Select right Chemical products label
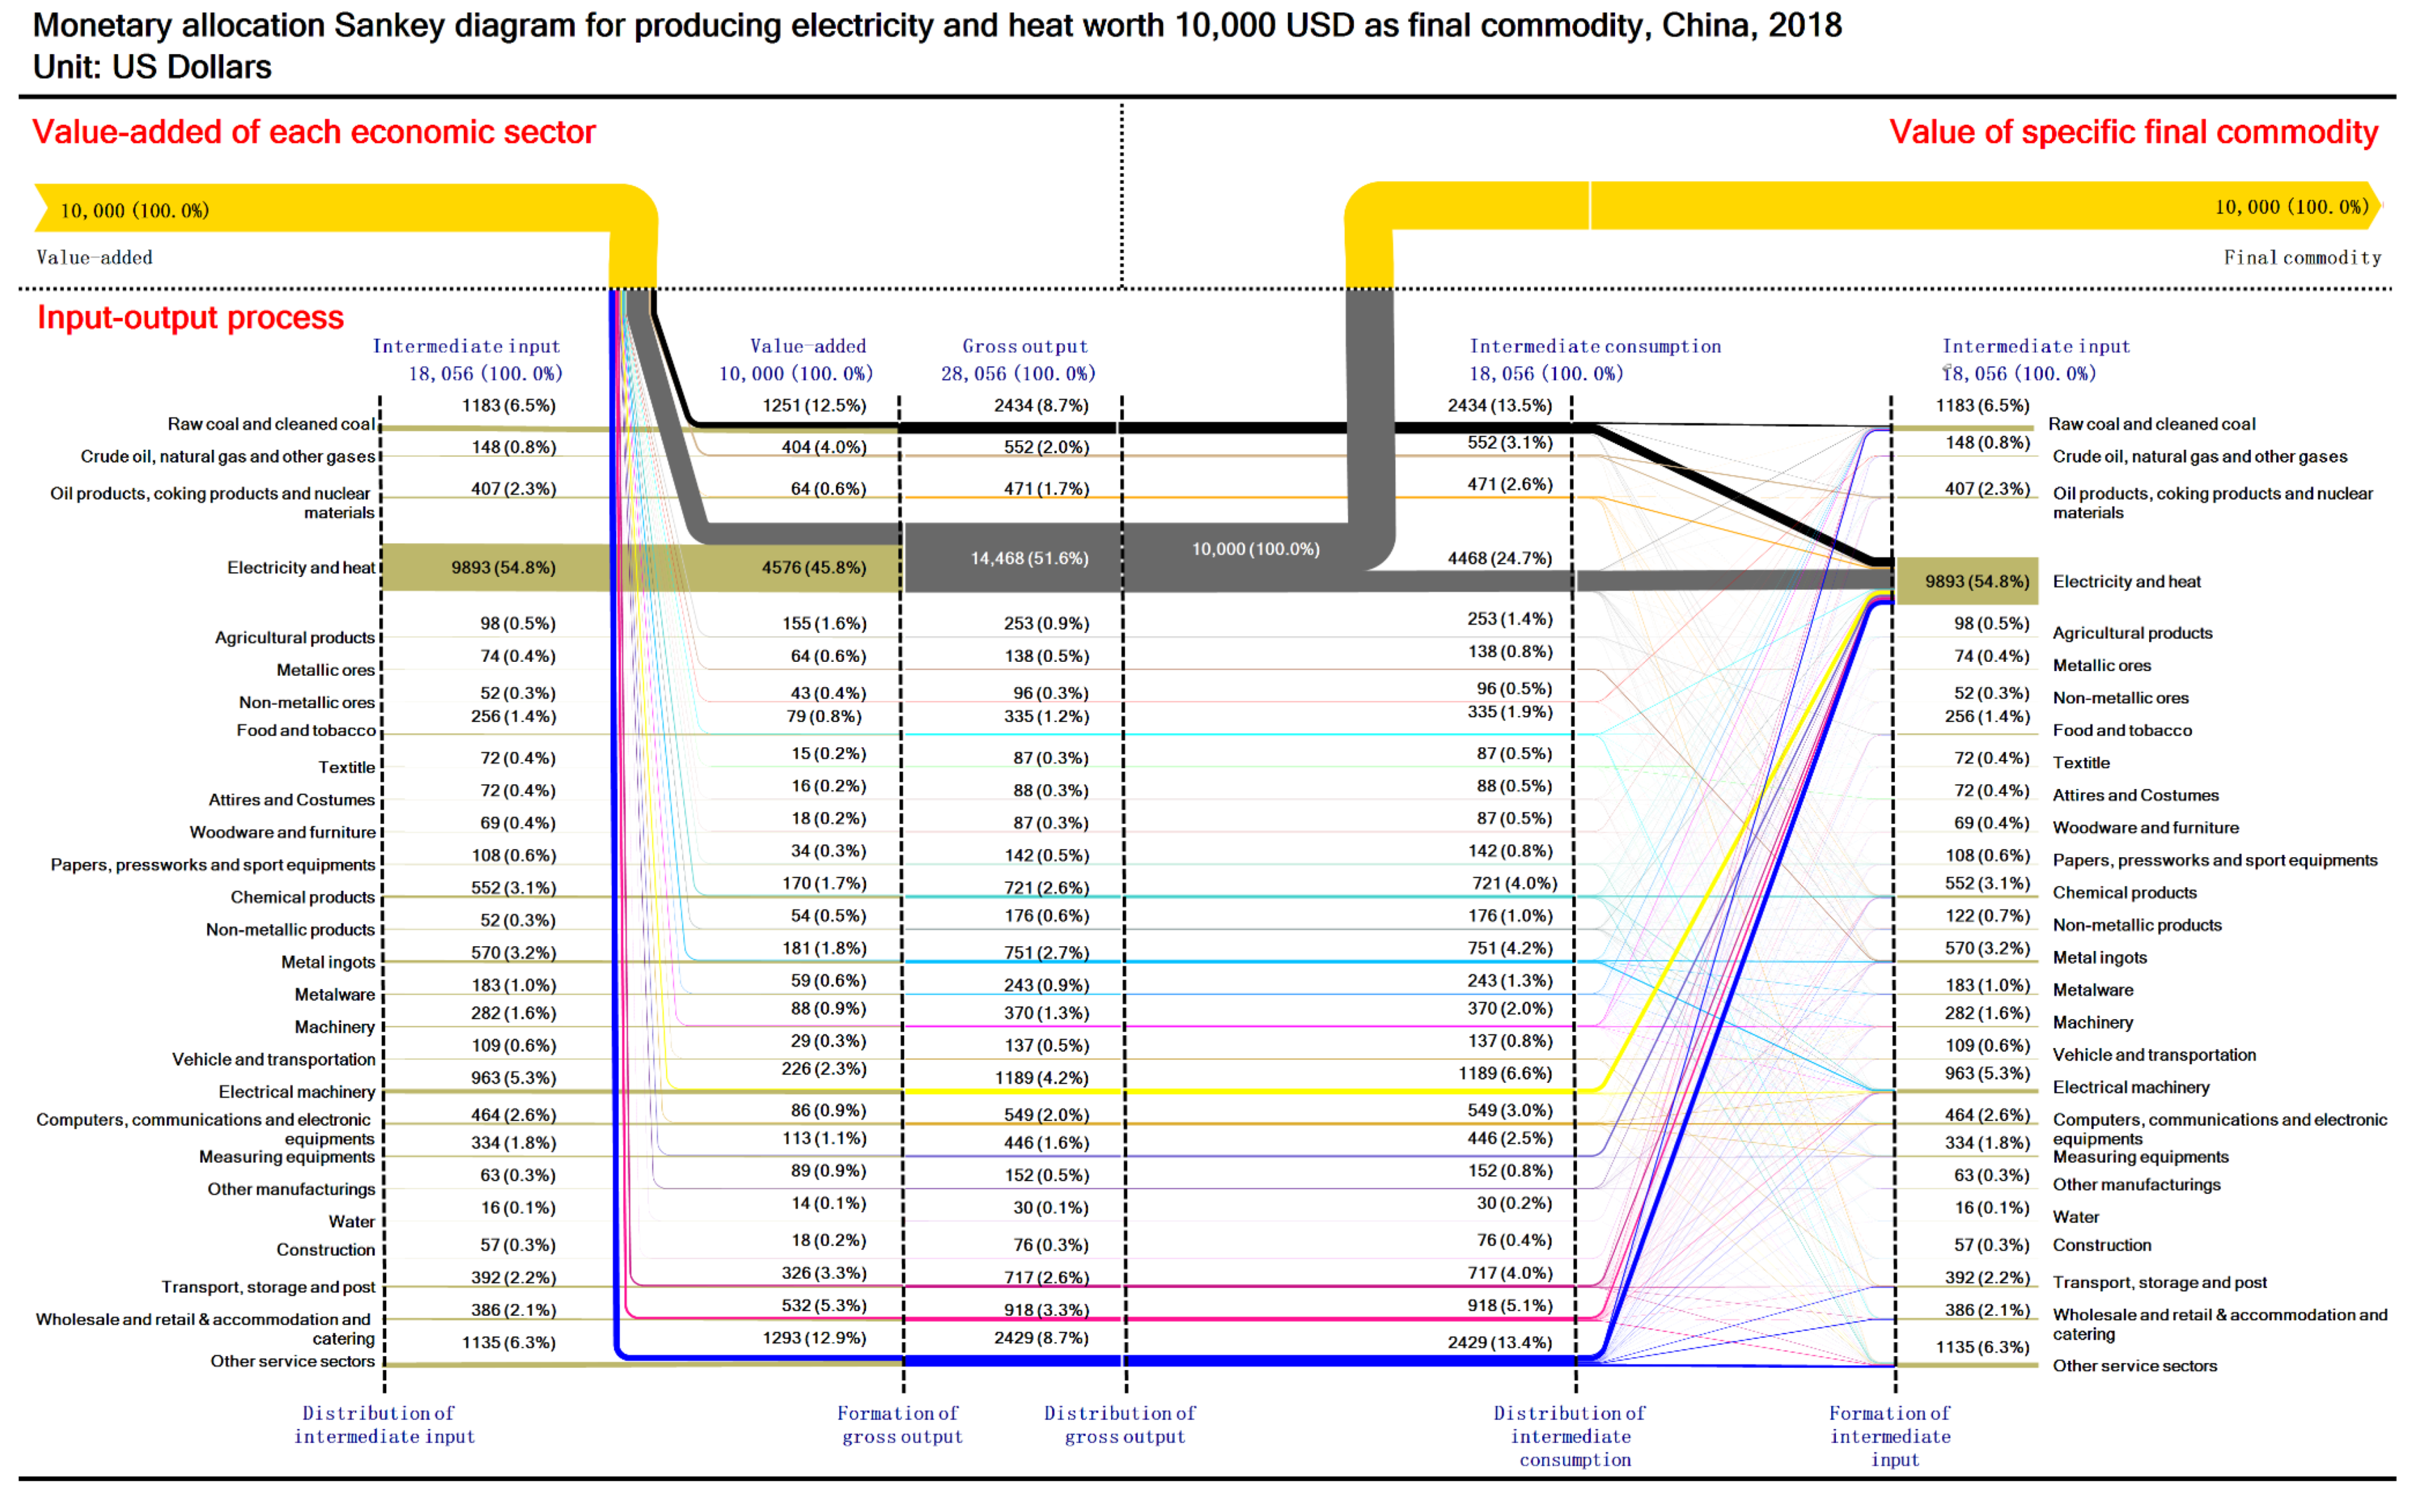 2124,893
